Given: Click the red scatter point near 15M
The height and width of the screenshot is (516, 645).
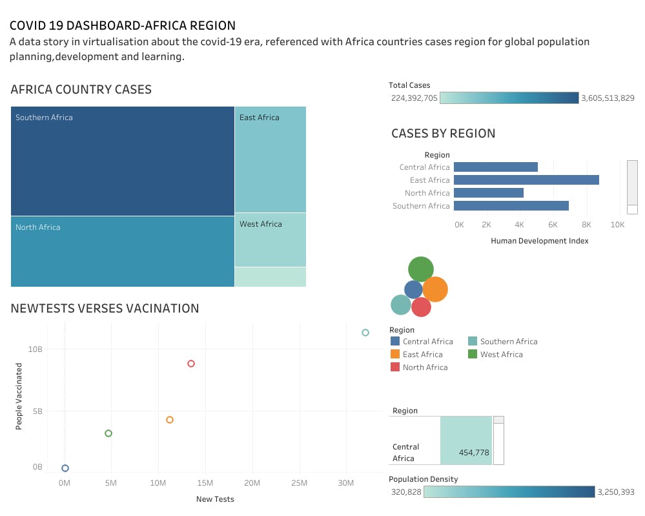Looking at the screenshot, I should (x=191, y=364).
